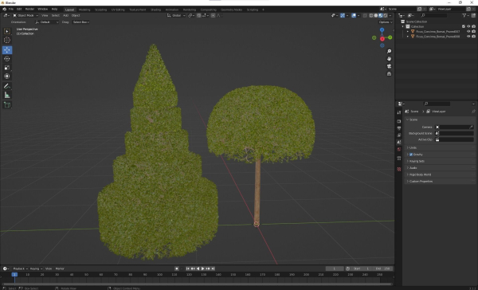The image size is (478, 290).
Task: Expand the Keying Sets panel
Action: coord(441,161)
